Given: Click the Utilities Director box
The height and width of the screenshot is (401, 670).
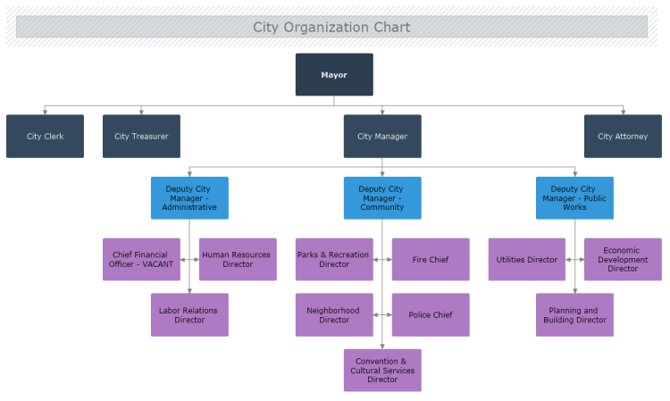Looking at the screenshot, I should point(527,259).
